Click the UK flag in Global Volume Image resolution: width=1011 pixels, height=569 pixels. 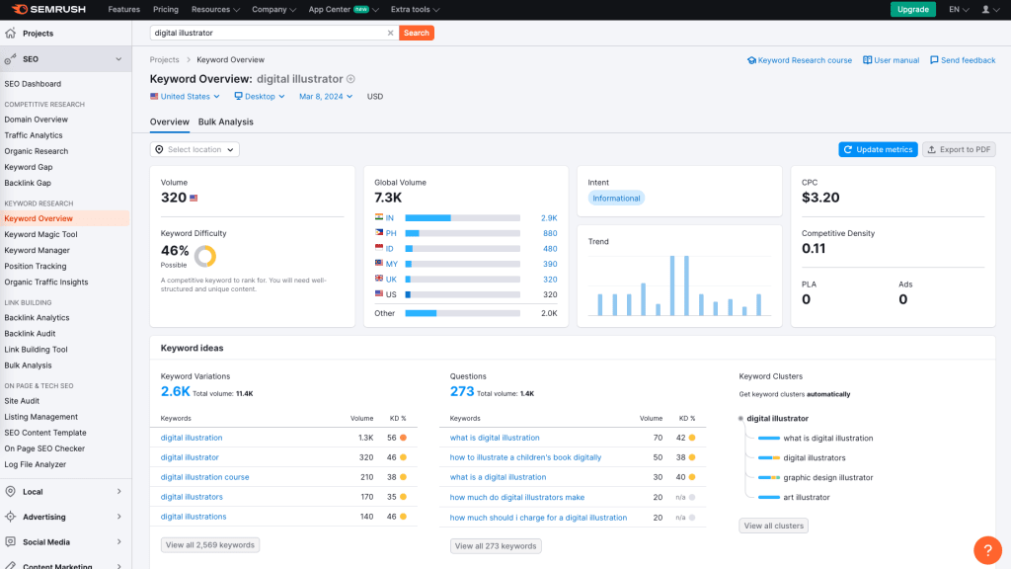379,278
